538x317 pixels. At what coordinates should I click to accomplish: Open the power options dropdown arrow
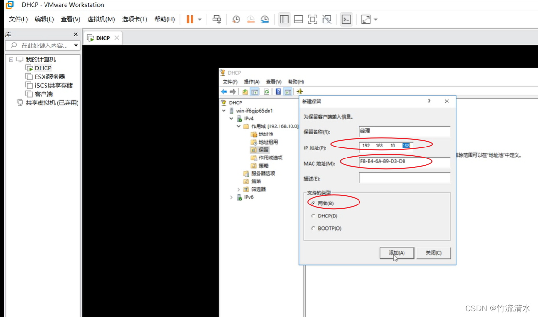pos(200,20)
